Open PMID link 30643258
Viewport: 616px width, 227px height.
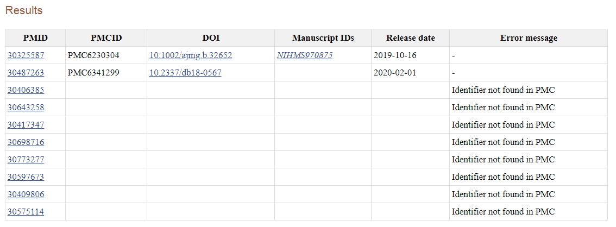click(x=26, y=108)
